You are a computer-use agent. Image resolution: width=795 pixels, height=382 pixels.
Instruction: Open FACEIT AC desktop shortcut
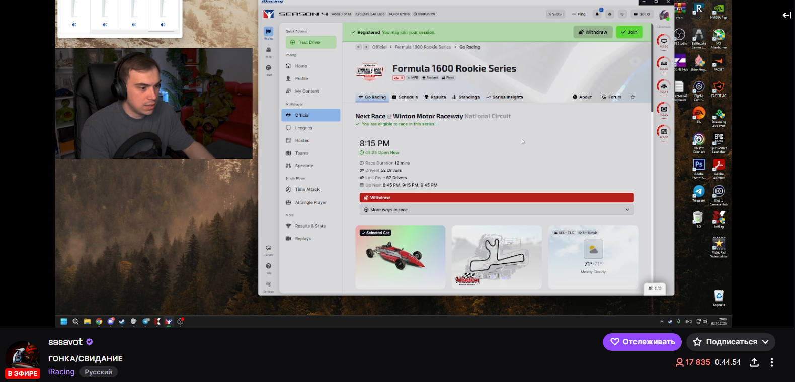(719, 89)
